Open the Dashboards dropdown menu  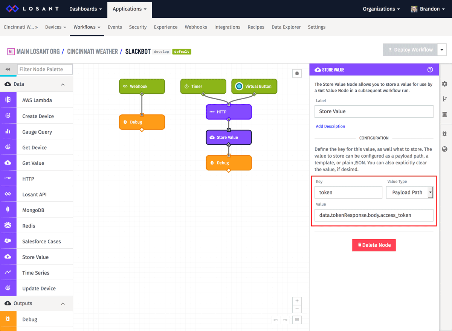86,9
